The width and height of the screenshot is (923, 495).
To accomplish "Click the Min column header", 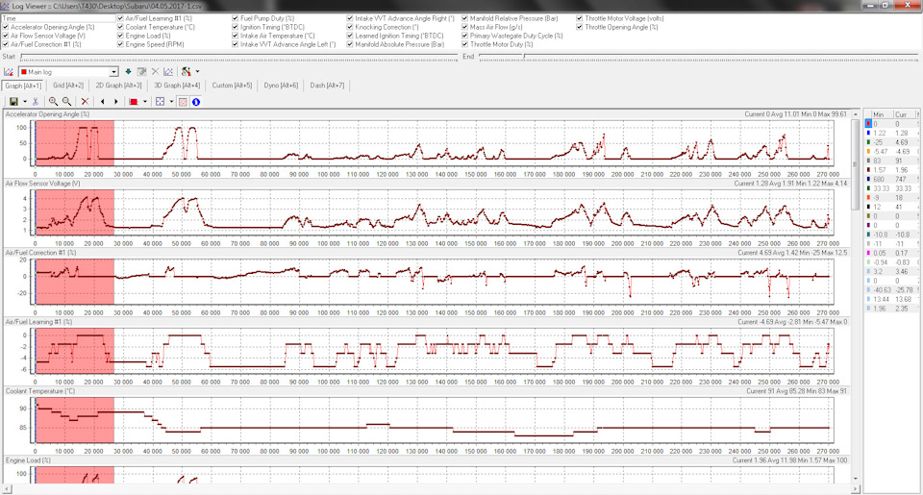I will pos(882,114).
